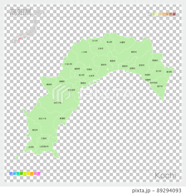186x194 pixels.
Task: Select the 安田町 label on the map
Action: (148, 75)
